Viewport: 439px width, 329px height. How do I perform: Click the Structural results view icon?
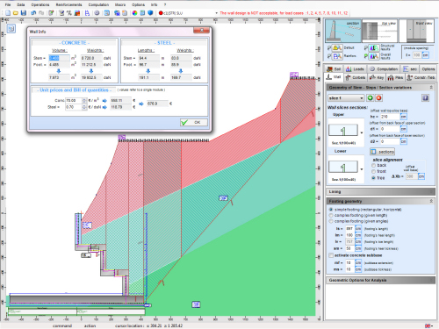click(373, 47)
